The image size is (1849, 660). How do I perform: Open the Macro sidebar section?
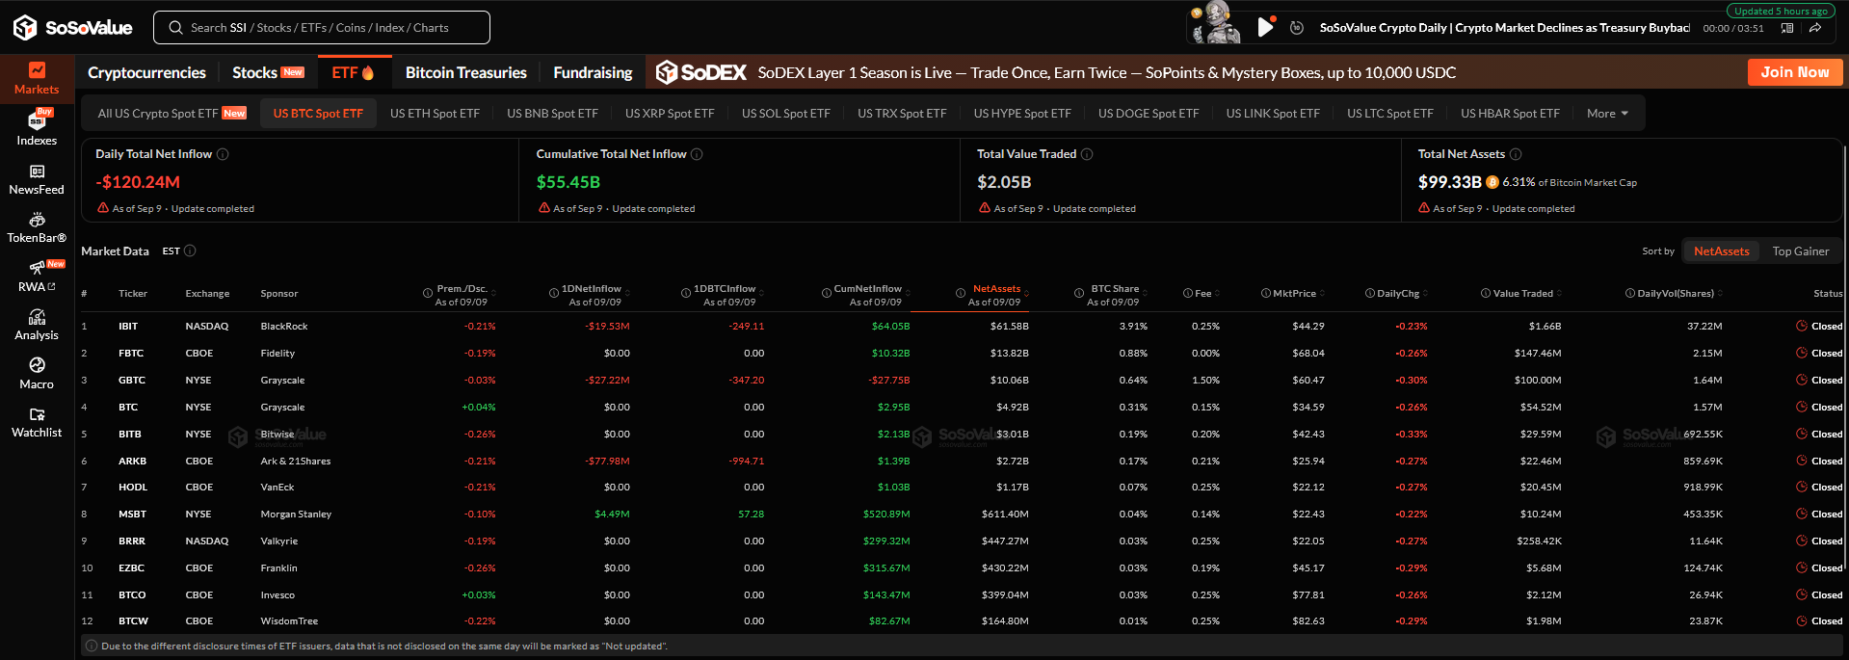click(37, 374)
